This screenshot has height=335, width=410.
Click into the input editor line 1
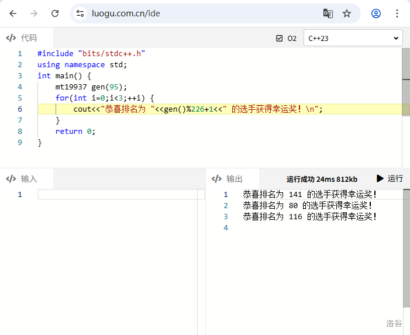117,195
